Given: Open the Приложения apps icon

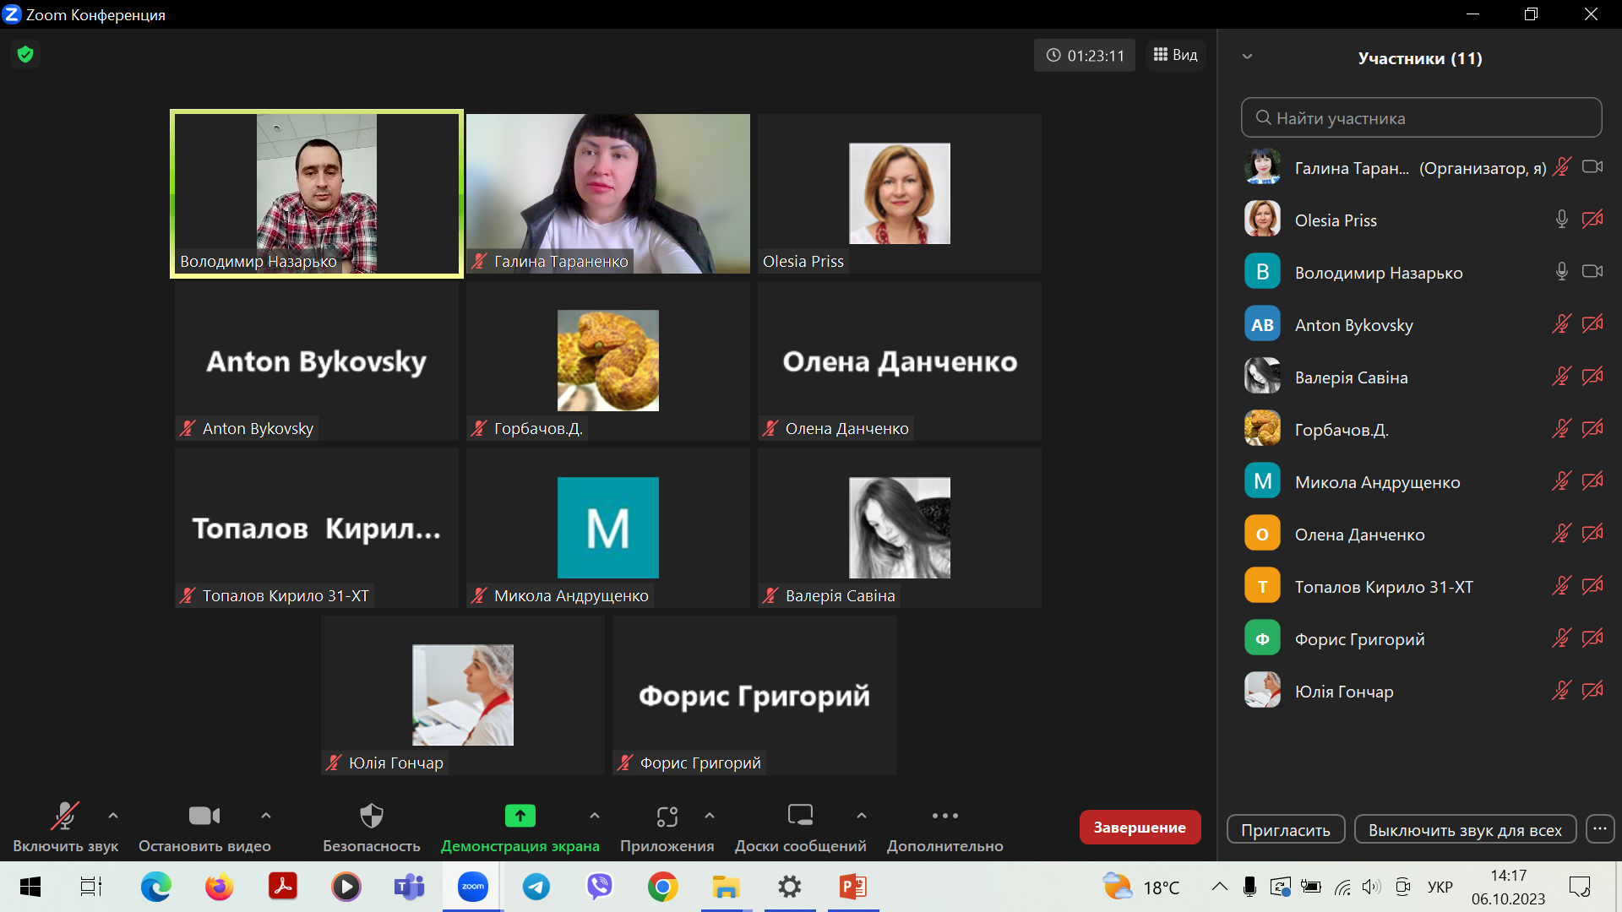Looking at the screenshot, I should tap(667, 817).
